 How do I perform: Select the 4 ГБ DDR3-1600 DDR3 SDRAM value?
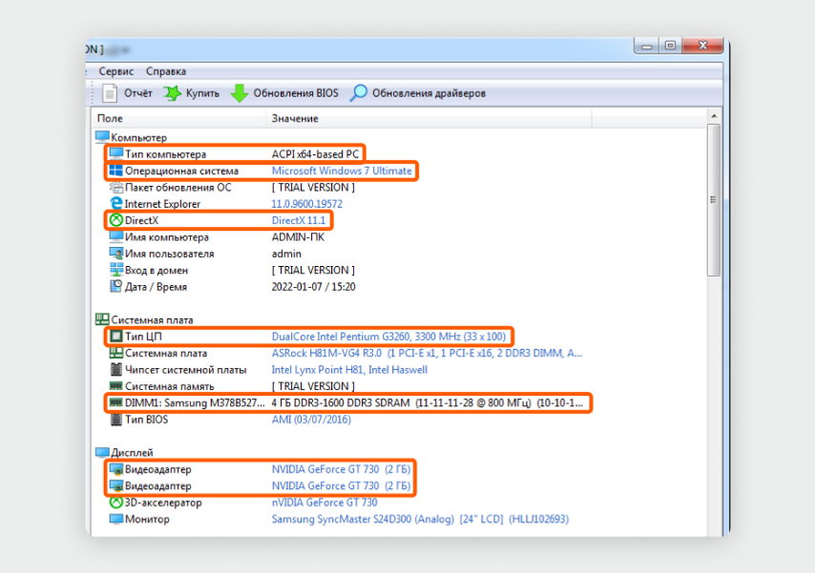point(428,402)
